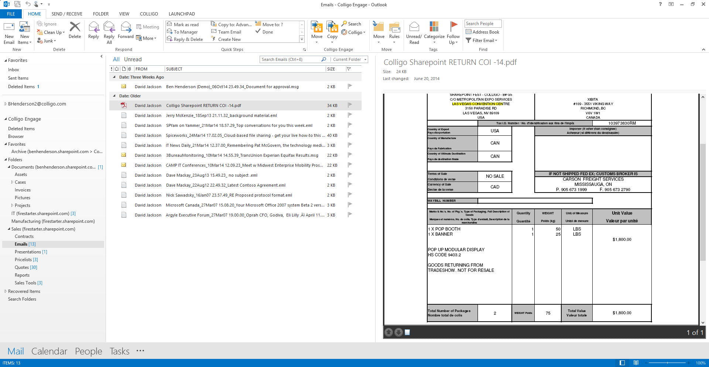The width and height of the screenshot is (709, 367).
Task: Toggle flag on Spiceworks email row
Action: [x=350, y=135]
